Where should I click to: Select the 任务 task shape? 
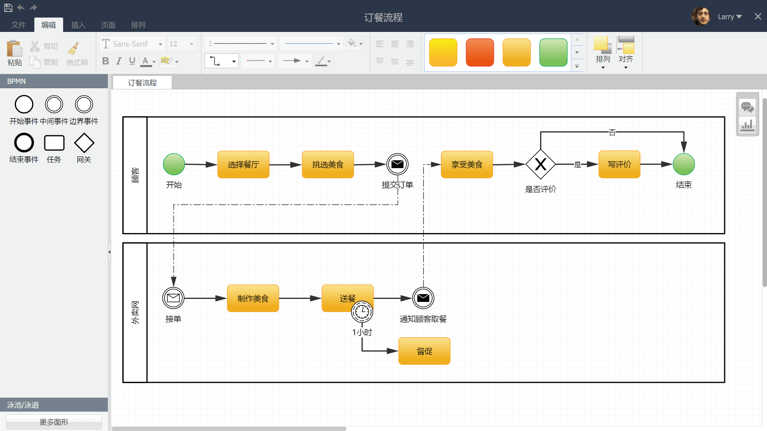54,143
